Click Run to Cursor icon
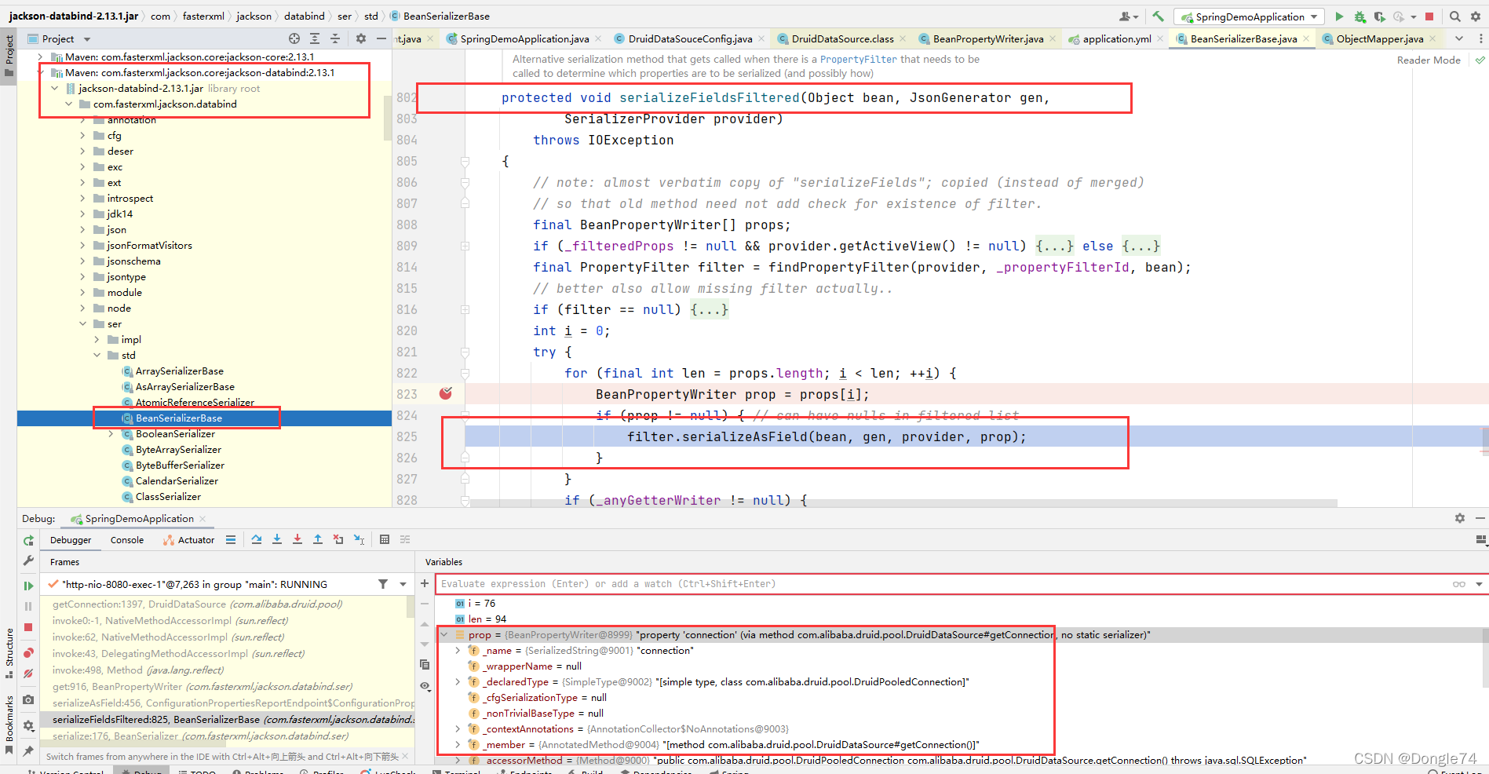This screenshot has width=1489, height=774. point(359,539)
